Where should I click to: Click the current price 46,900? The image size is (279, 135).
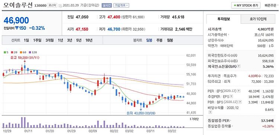[16, 20]
